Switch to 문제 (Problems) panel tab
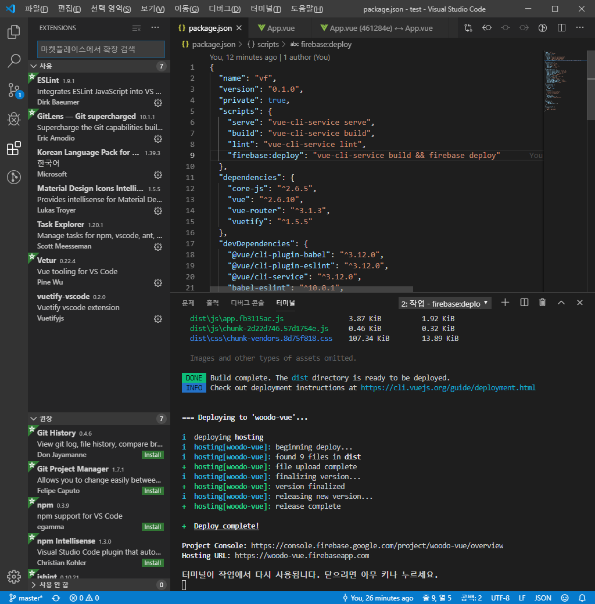 (188, 303)
